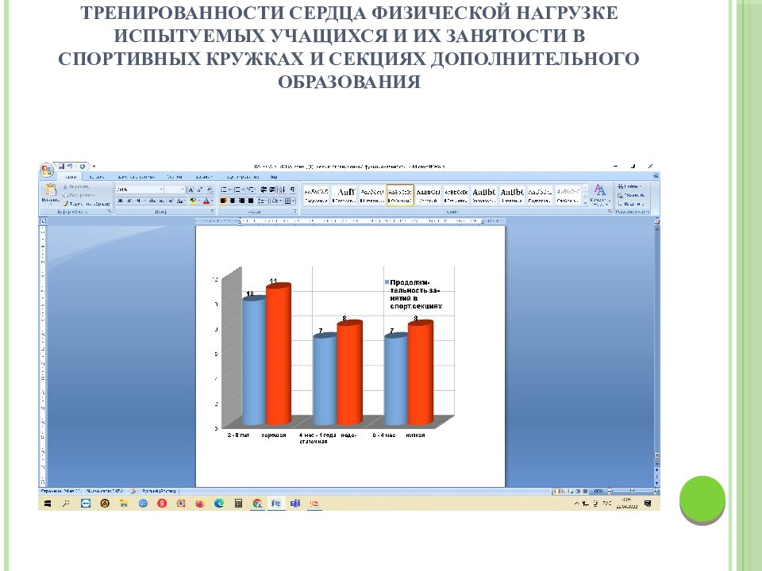The height and width of the screenshot is (571, 762).
Task: Enable left text alignment
Action: coord(224,201)
